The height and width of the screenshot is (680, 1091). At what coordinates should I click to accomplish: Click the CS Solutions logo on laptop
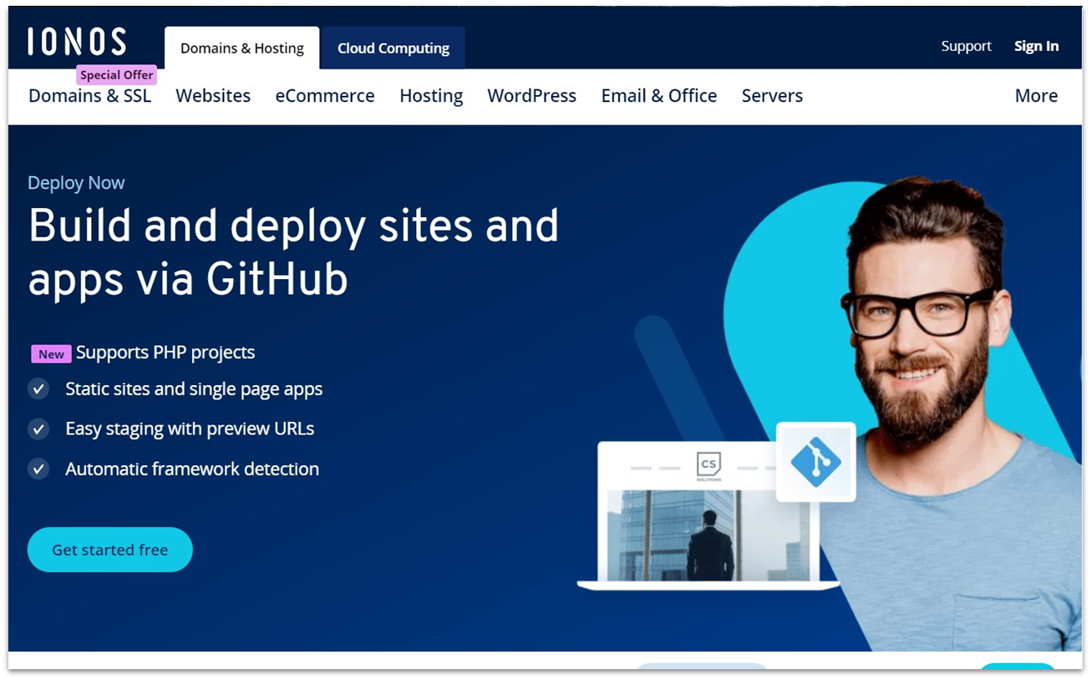(708, 467)
